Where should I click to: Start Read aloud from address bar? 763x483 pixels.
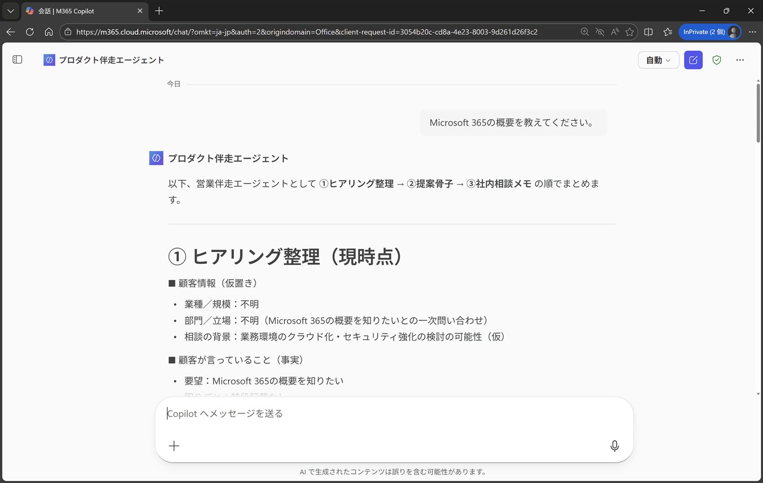click(615, 32)
